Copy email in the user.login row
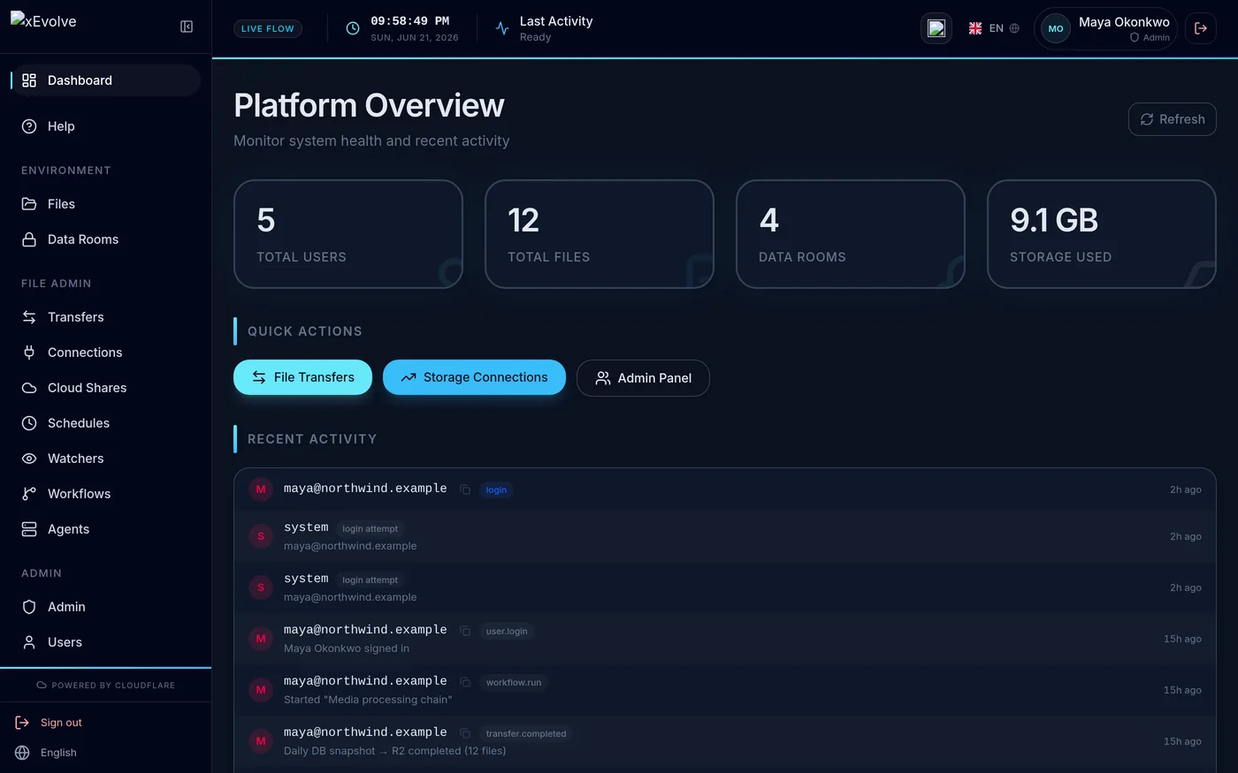The width and height of the screenshot is (1238, 773). coord(465,631)
